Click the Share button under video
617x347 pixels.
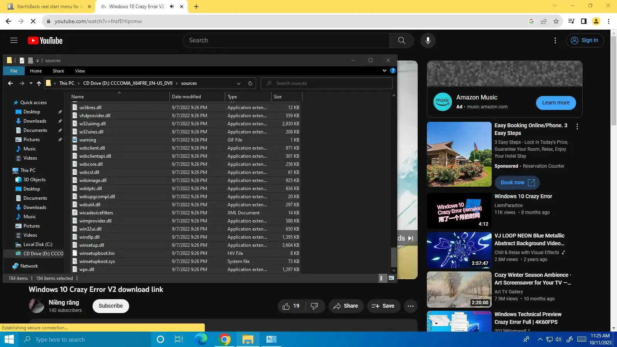[x=346, y=306]
